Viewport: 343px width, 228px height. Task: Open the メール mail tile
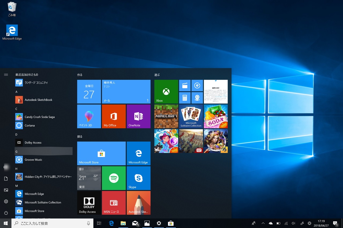[x=126, y=92]
